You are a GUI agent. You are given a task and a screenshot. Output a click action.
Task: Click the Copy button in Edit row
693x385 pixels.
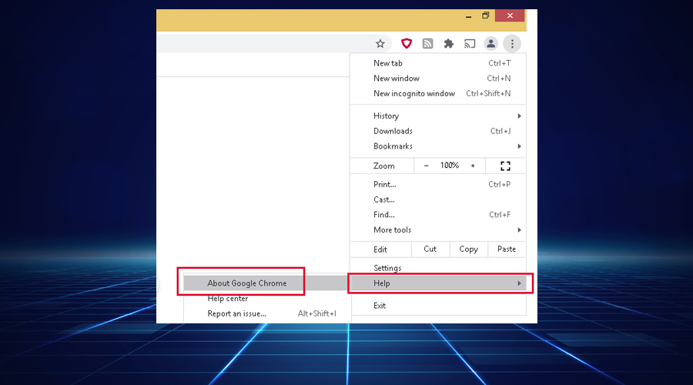click(x=468, y=249)
